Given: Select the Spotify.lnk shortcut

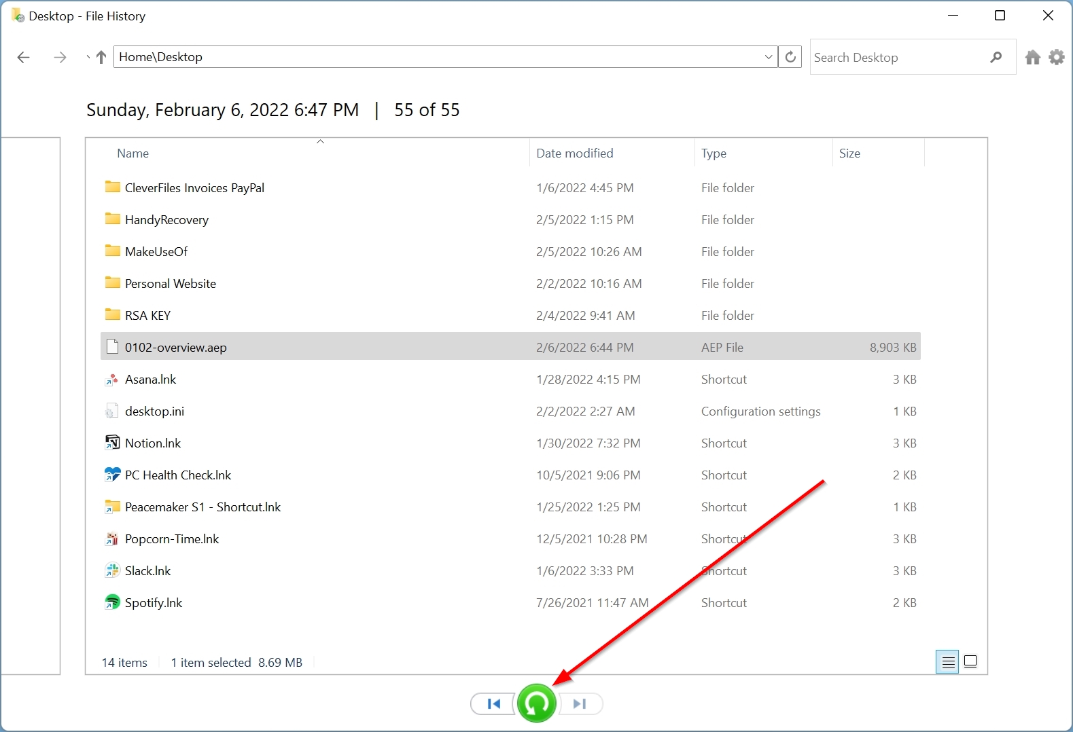Looking at the screenshot, I should (154, 603).
